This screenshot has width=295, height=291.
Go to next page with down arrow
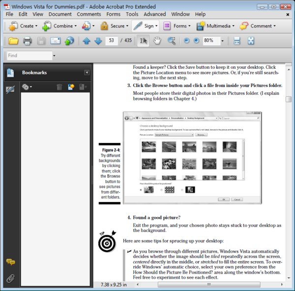98,41
